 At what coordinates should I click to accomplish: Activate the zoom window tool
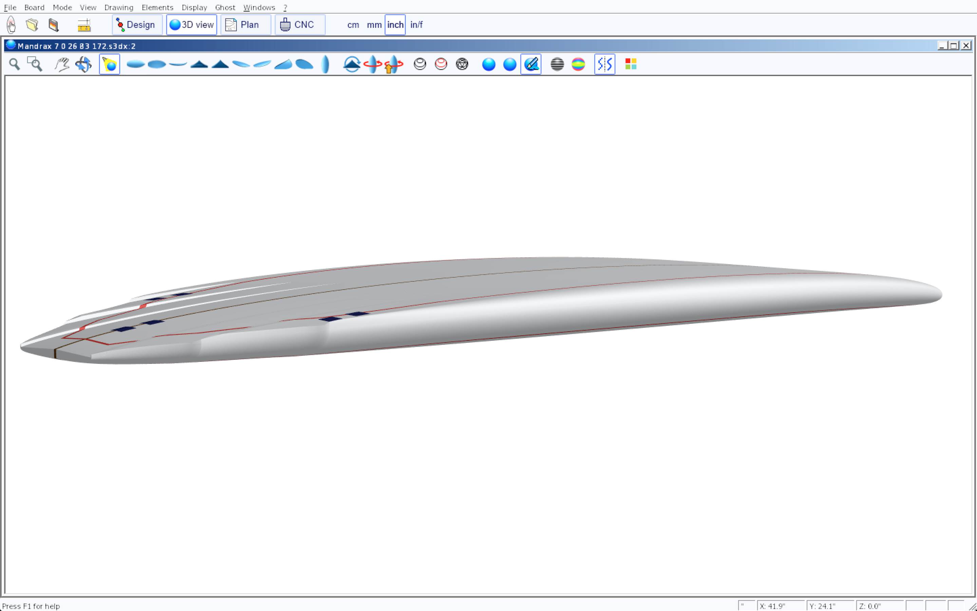pos(35,64)
